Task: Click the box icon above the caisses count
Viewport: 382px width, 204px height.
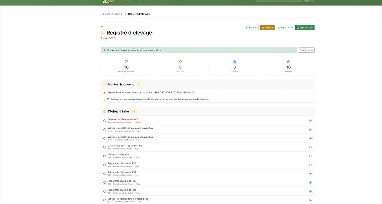Action: [288, 62]
